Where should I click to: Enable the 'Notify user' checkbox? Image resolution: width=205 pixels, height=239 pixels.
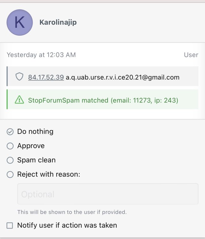click(10, 226)
